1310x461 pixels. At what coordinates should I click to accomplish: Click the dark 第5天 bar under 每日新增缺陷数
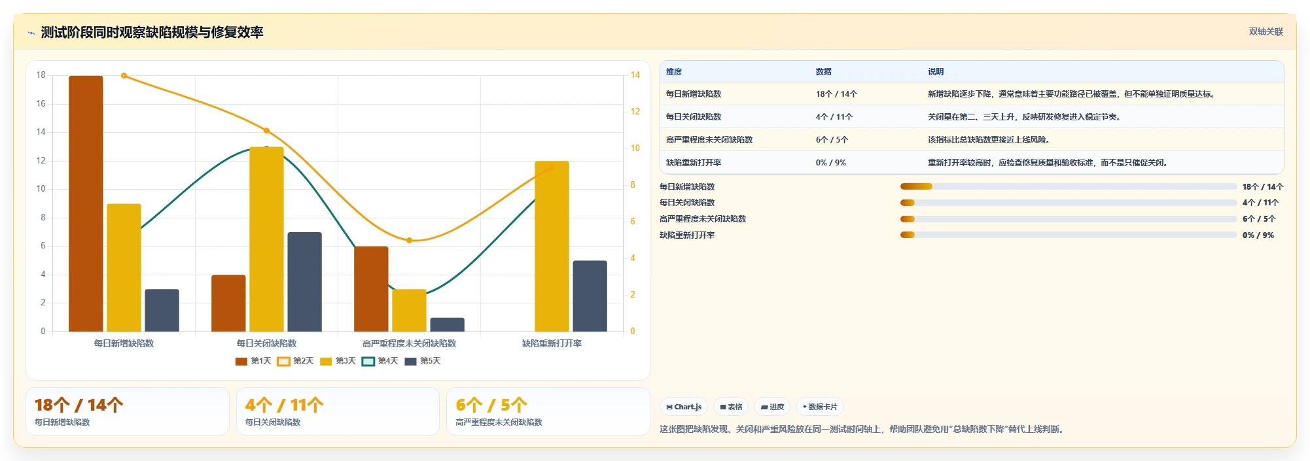coord(162,310)
